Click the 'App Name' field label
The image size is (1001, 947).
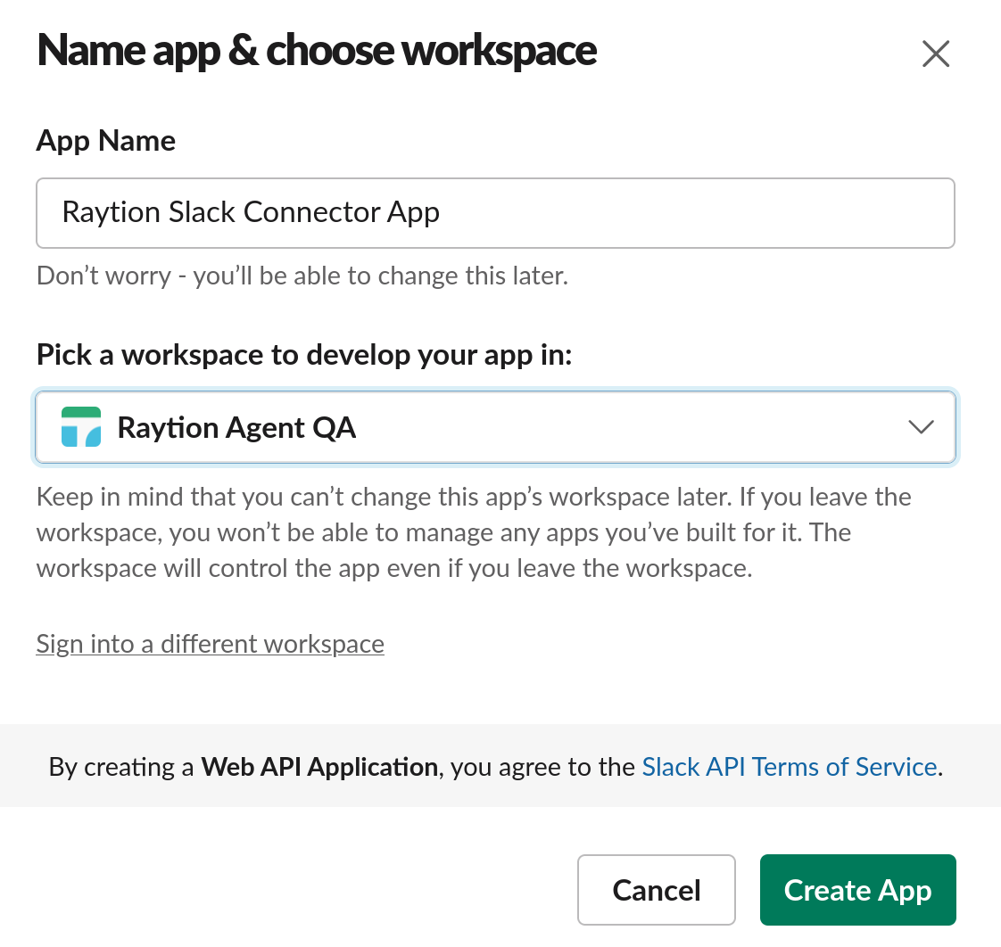click(x=105, y=141)
